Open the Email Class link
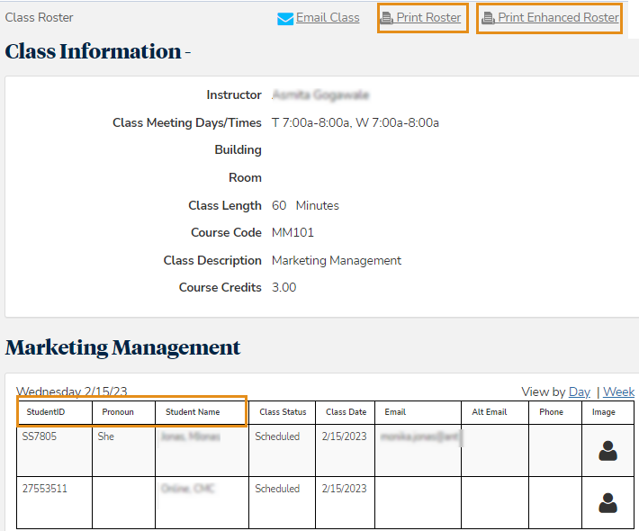 (328, 18)
